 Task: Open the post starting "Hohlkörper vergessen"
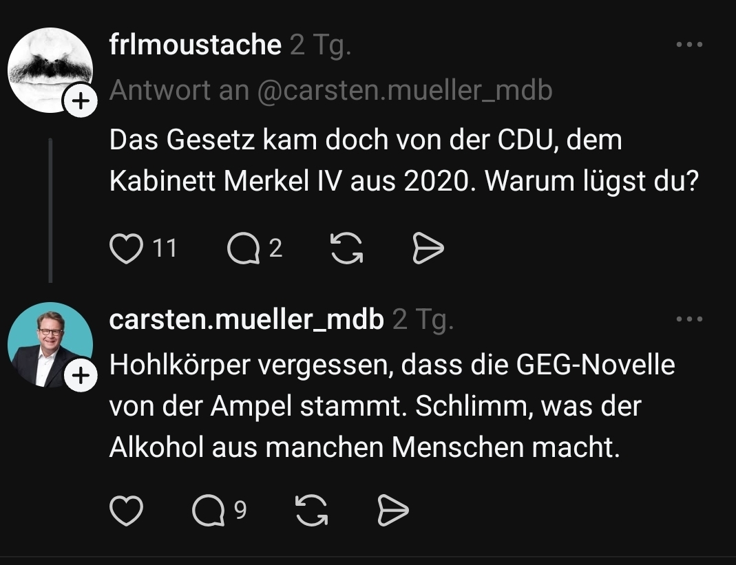point(391,407)
